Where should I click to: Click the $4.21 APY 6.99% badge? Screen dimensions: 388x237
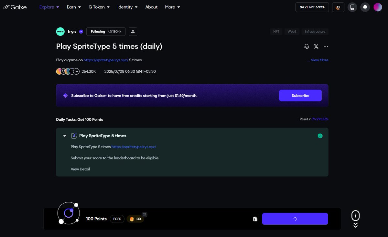click(312, 7)
